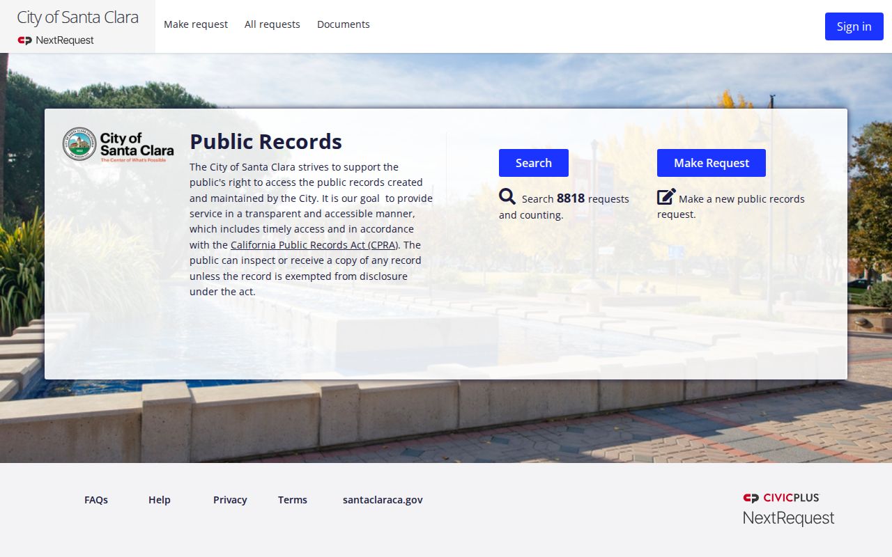Open the California Public Records Act (CPRA) link
Screen dimensions: 892x557
point(315,245)
